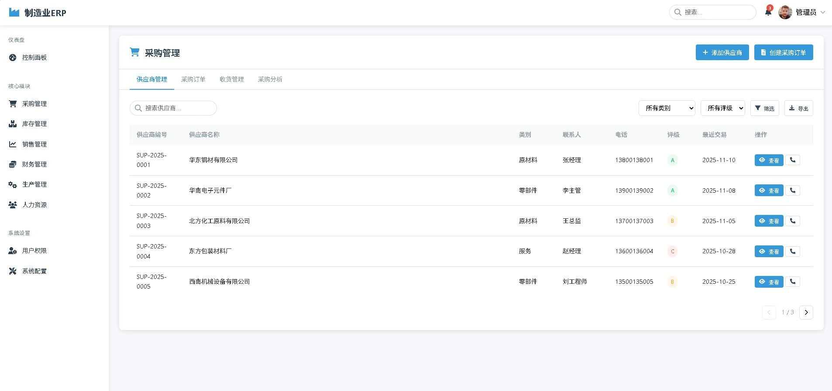The image size is (832, 391).
Task: Click the call icon for 东方包装材料厂
Action: 792,252
